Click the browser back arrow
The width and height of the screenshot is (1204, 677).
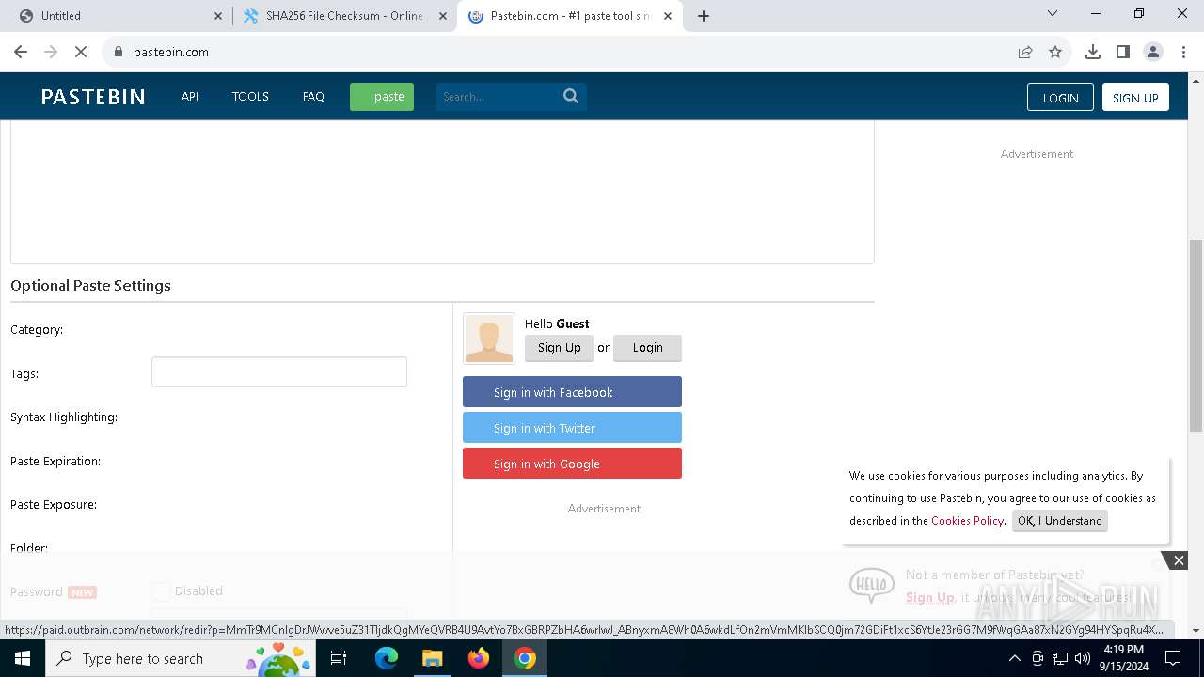(21, 52)
